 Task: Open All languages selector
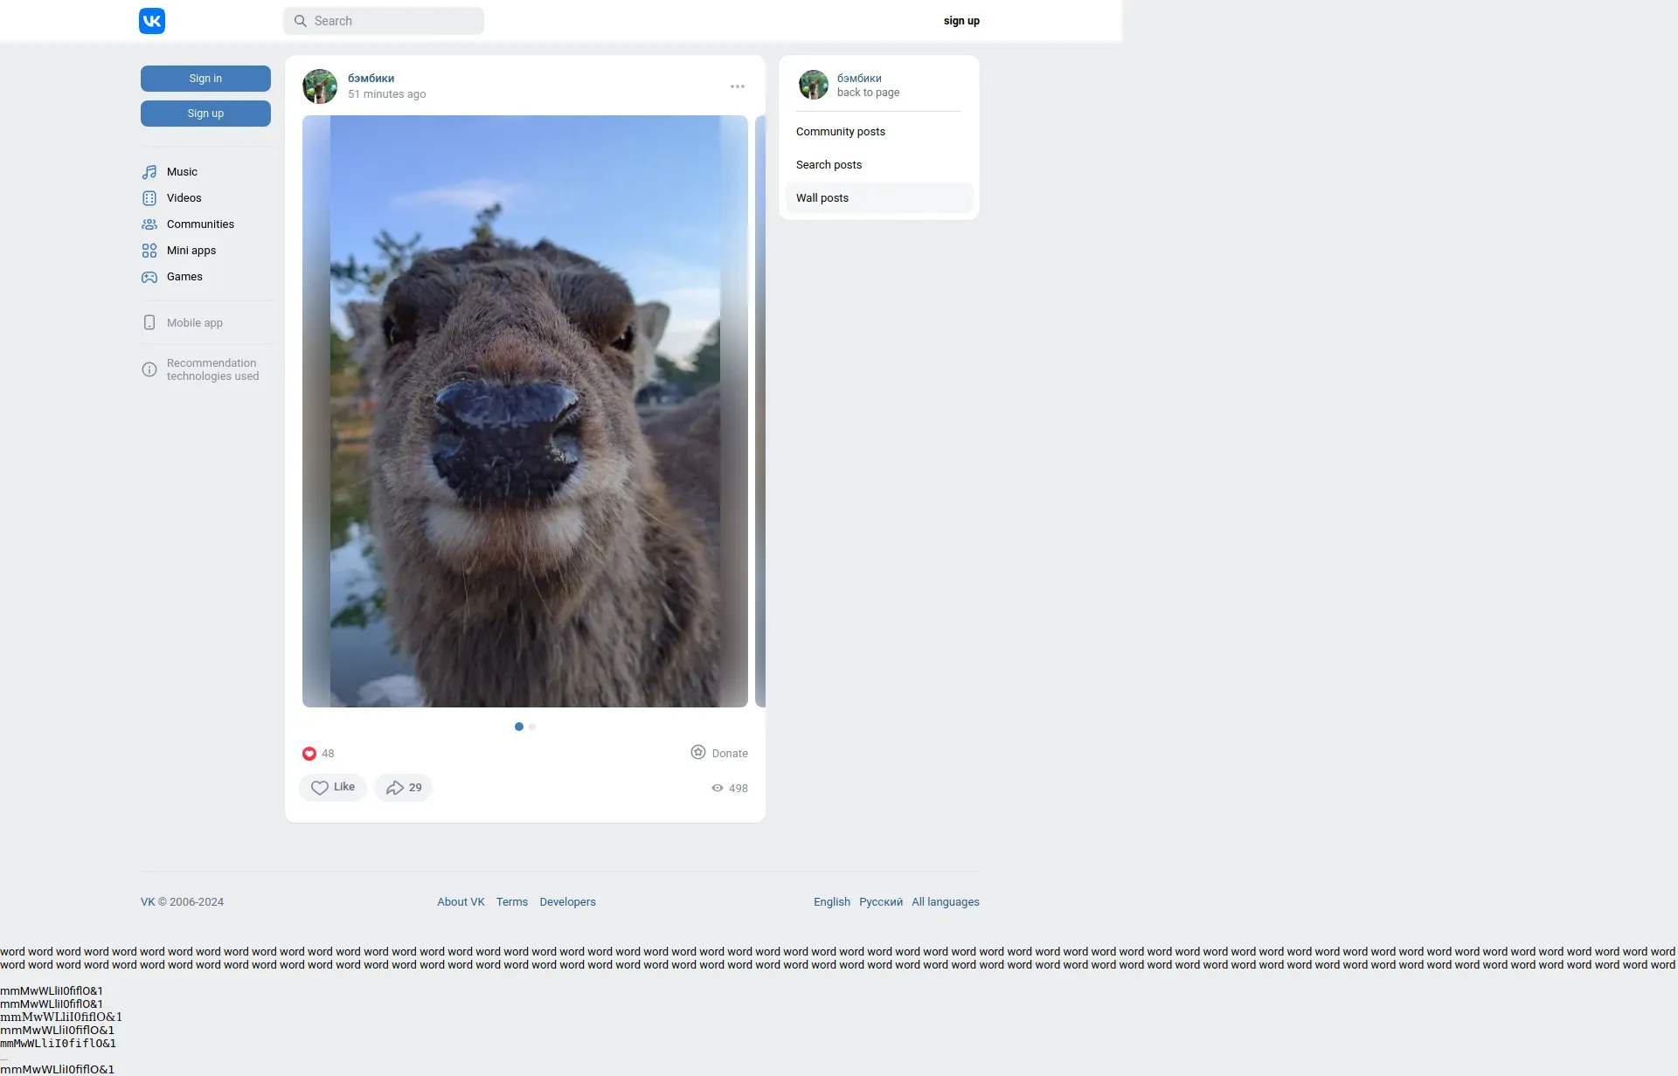click(x=945, y=902)
